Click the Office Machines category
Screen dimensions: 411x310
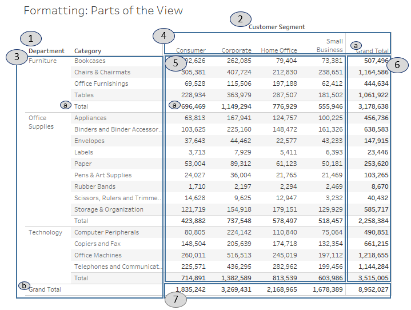98,255
